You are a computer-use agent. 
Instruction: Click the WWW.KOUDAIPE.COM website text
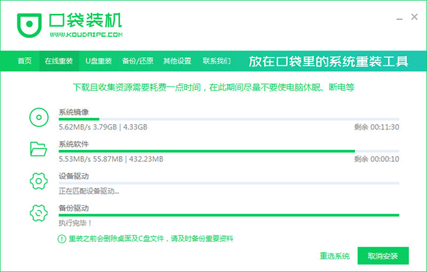[86, 35]
